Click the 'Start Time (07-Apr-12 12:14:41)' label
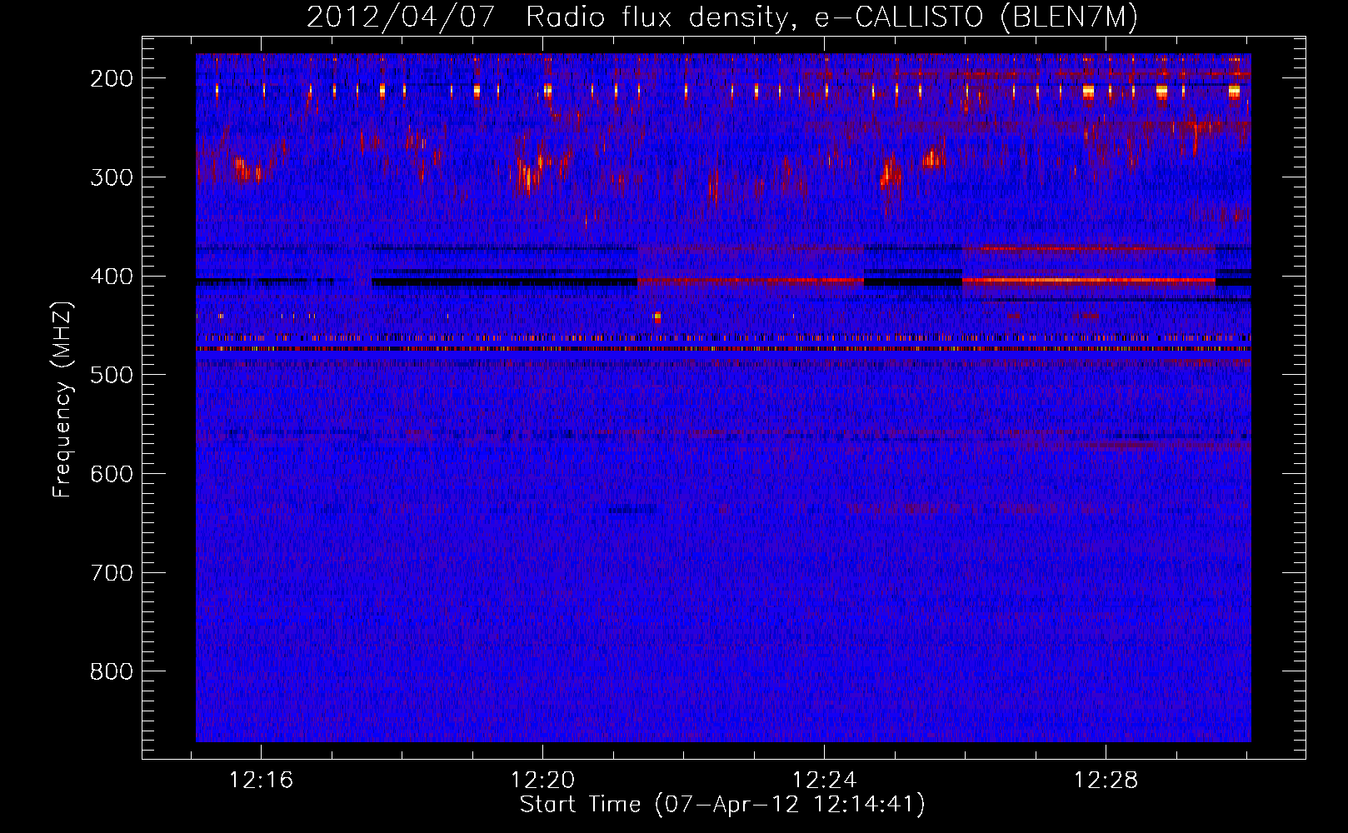This screenshot has height=833, width=1348. pyautogui.click(x=722, y=805)
